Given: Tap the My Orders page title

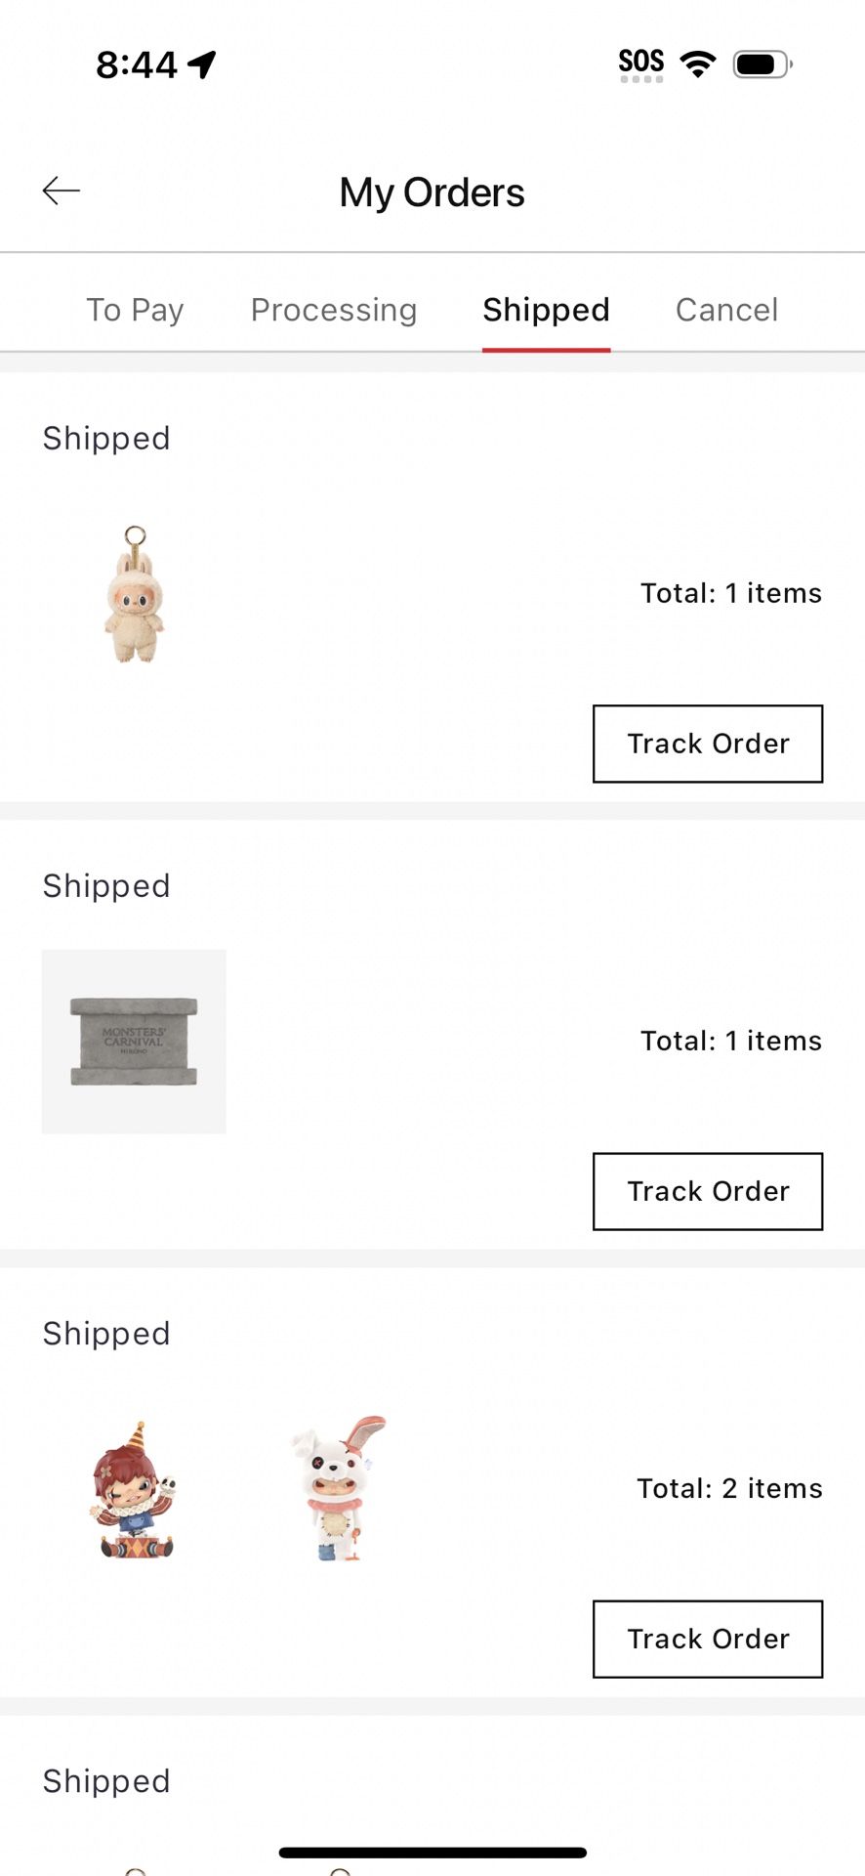Looking at the screenshot, I should click(x=432, y=192).
